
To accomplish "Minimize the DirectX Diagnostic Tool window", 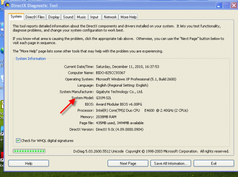I will pos(219,6).
